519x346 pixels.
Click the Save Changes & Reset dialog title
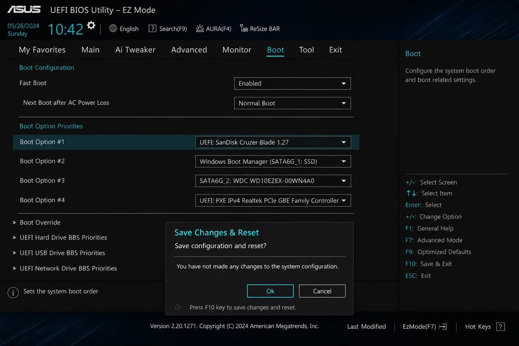[x=216, y=232]
